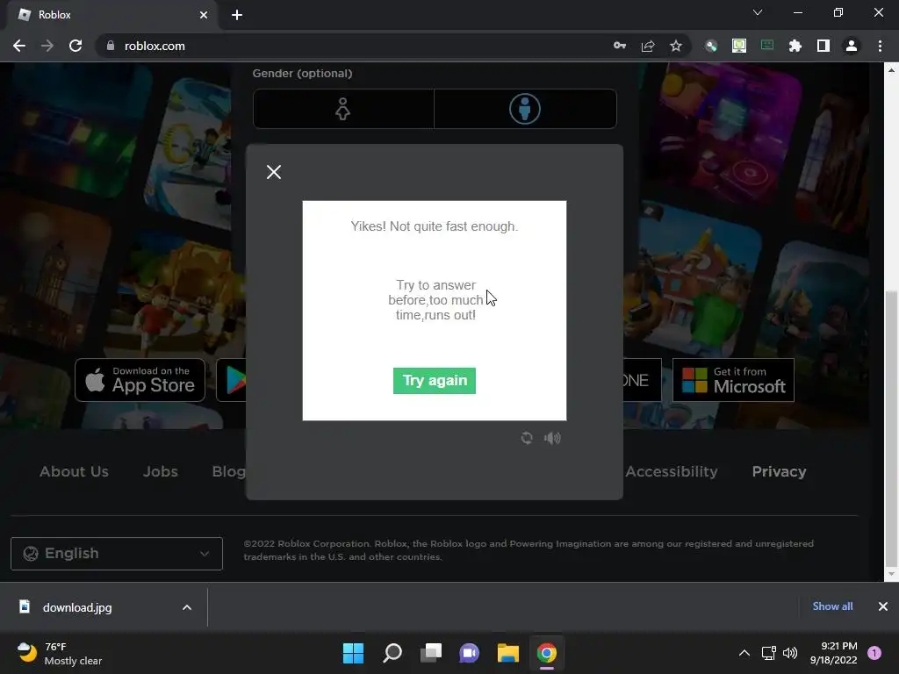Click the green chat-window extension icon
The image size is (899, 674).
767,46
